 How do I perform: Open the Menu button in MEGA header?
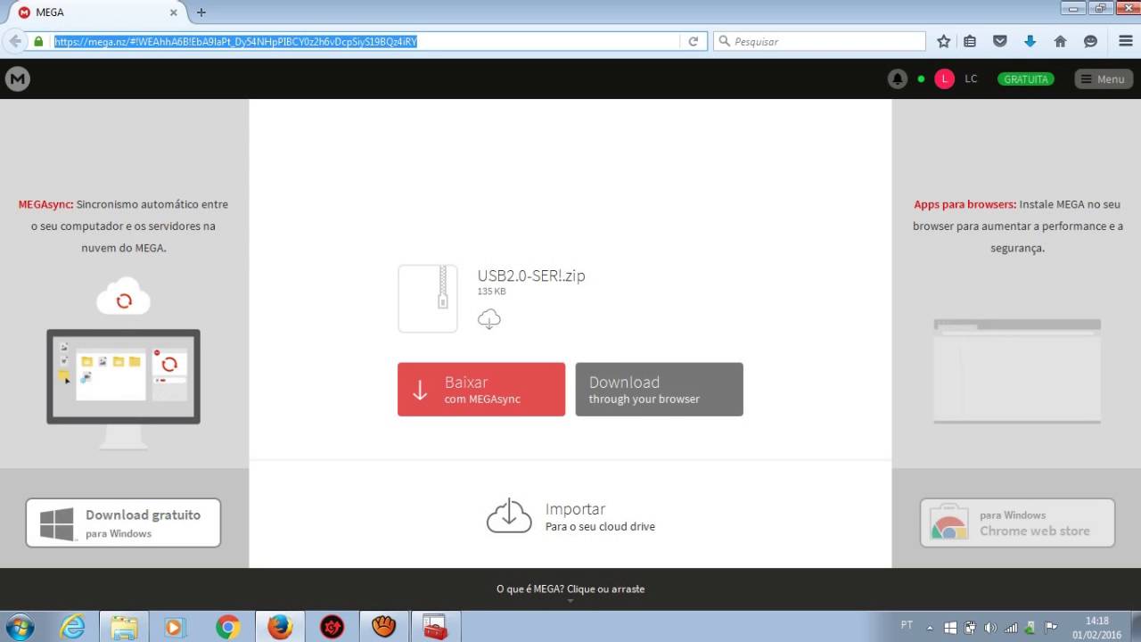tap(1104, 78)
